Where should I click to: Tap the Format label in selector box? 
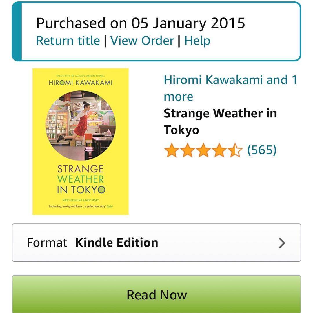pos(47,243)
